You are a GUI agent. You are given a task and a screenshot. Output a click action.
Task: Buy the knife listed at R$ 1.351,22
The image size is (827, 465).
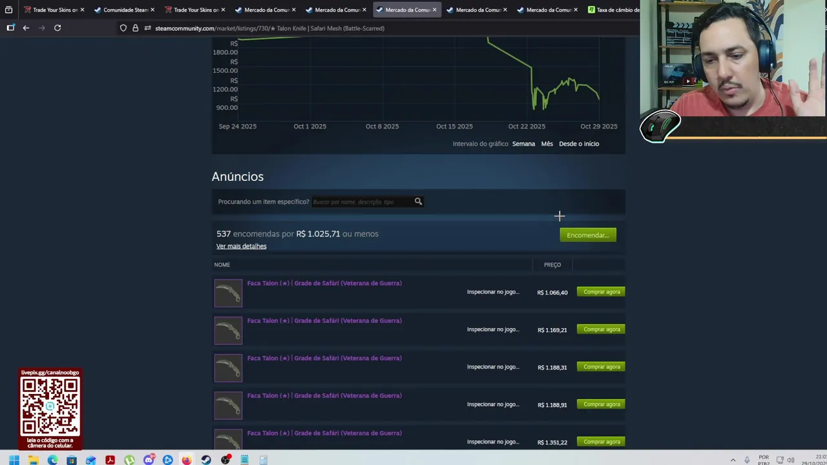tap(602, 442)
